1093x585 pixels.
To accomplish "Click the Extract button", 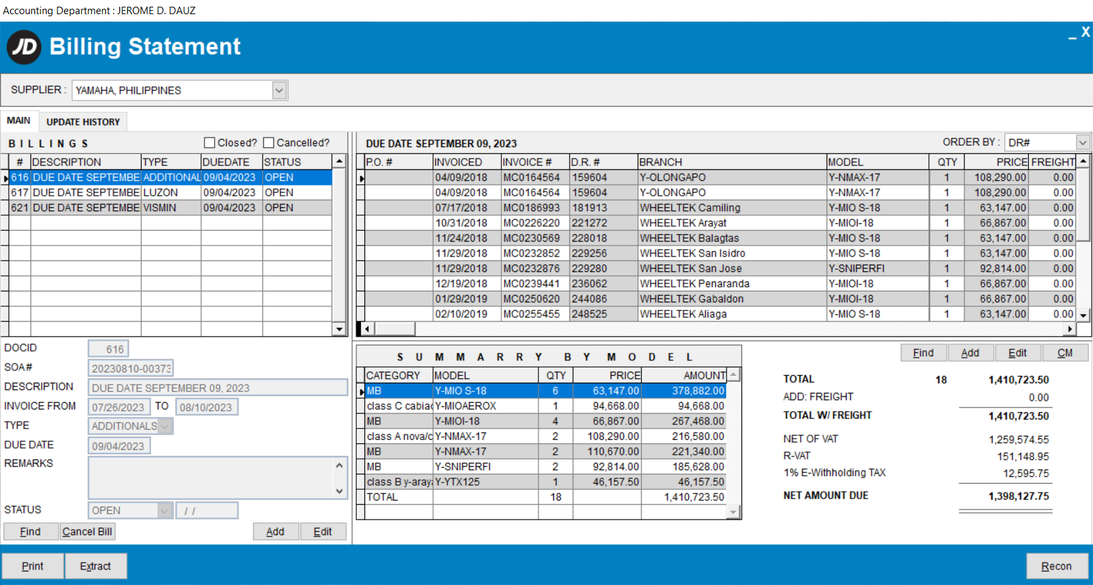I will coord(95,566).
